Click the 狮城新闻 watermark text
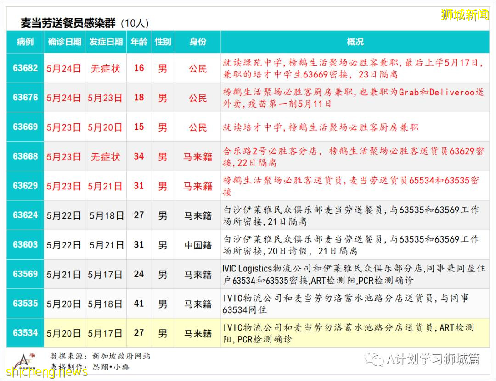The width and height of the screenshot is (496, 381). click(x=464, y=15)
